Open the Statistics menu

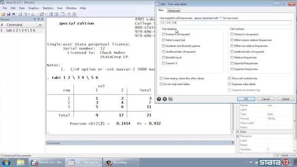tap(48, 8)
